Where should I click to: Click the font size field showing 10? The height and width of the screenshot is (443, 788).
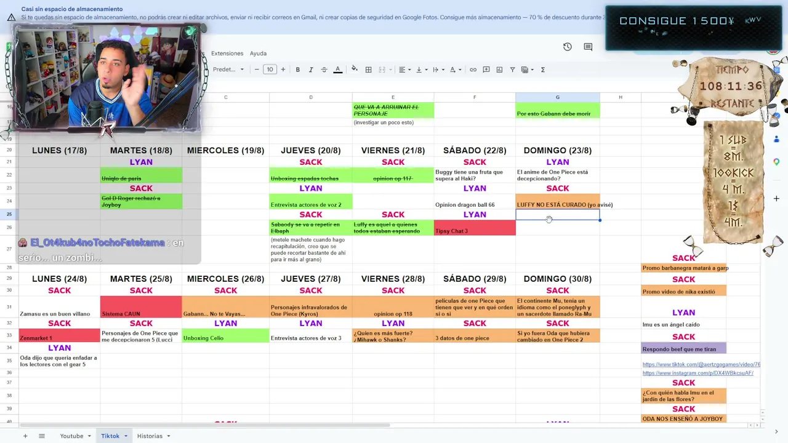click(270, 70)
